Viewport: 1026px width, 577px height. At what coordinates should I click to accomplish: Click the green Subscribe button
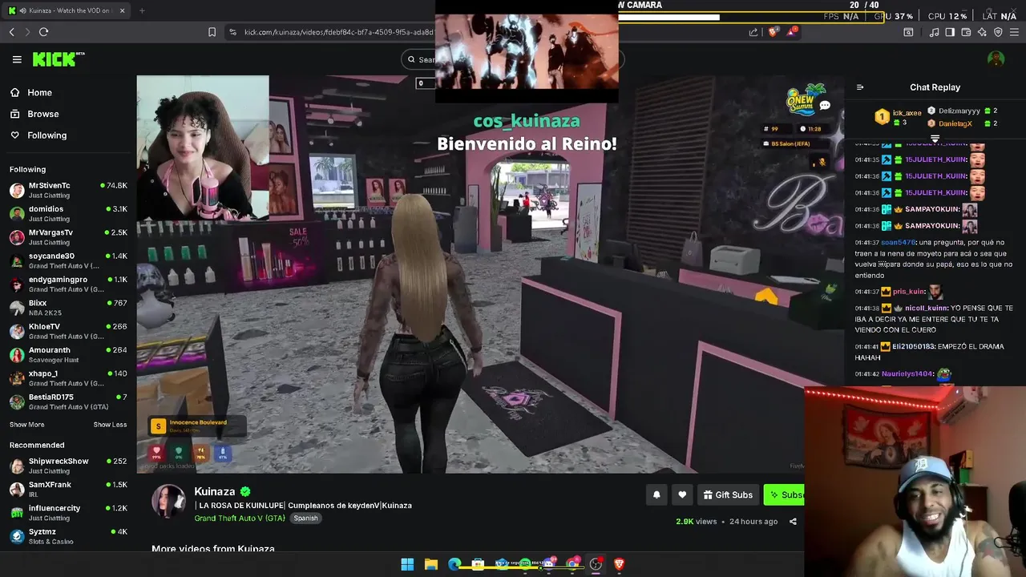(784, 495)
